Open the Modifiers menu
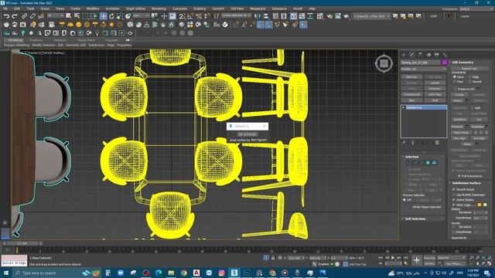Image resolution: width=495 pixels, height=278 pixels. click(93, 8)
